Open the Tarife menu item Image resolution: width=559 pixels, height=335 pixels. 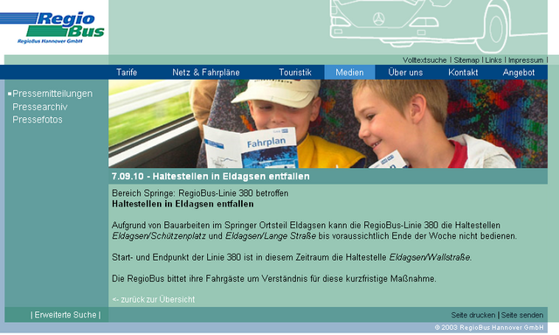click(127, 73)
